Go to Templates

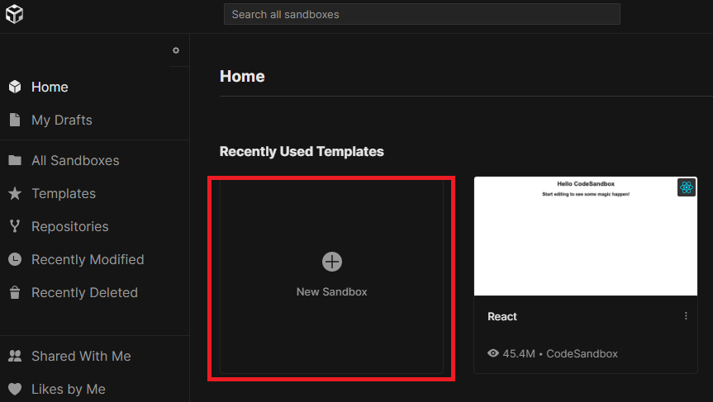click(x=64, y=193)
